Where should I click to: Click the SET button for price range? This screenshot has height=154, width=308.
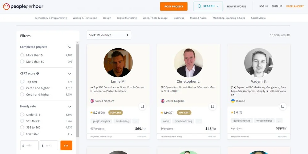(x=66, y=146)
